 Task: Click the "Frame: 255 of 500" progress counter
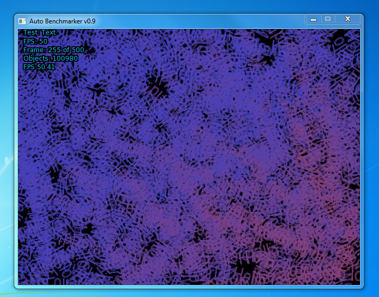coord(54,49)
